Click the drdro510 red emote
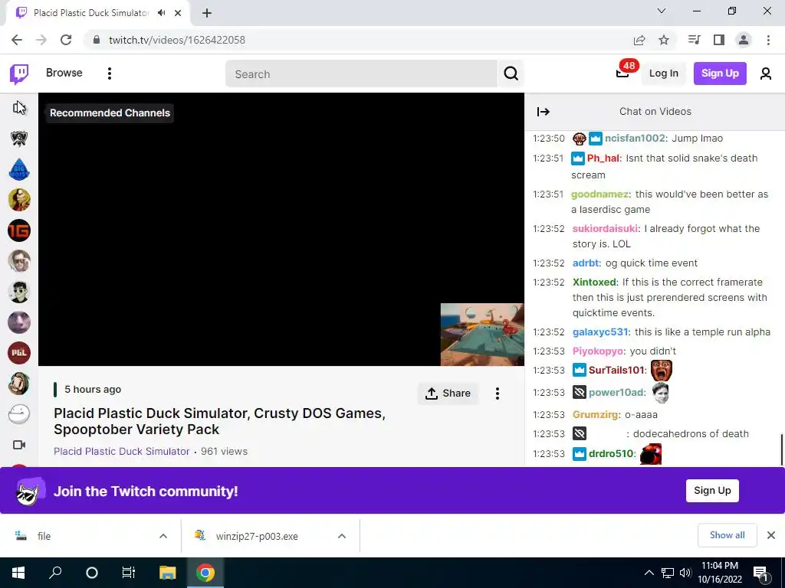Viewport: 785px width, 588px height. coord(651,454)
